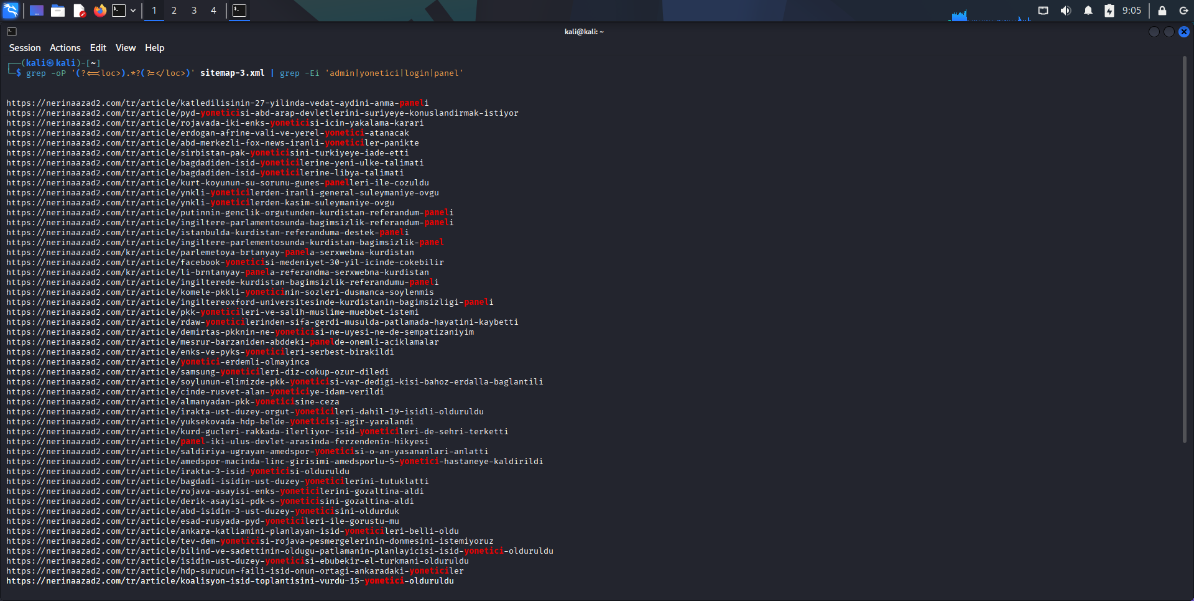Click the cinde-rusvet-alan URL line
This screenshot has width=1194, height=601.
(x=195, y=392)
